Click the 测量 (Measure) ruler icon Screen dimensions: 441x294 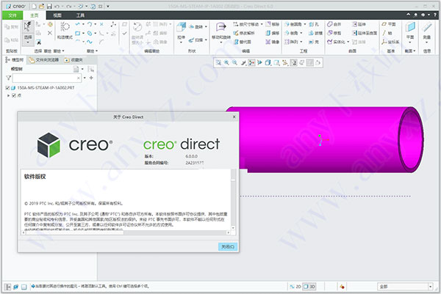pyautogui.click(x=426, y=27)
